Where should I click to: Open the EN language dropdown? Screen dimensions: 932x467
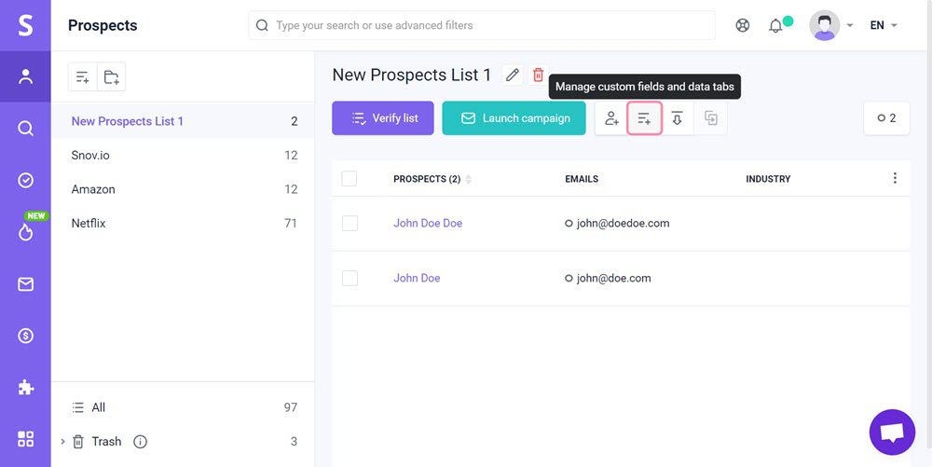[x=883, y=25]
